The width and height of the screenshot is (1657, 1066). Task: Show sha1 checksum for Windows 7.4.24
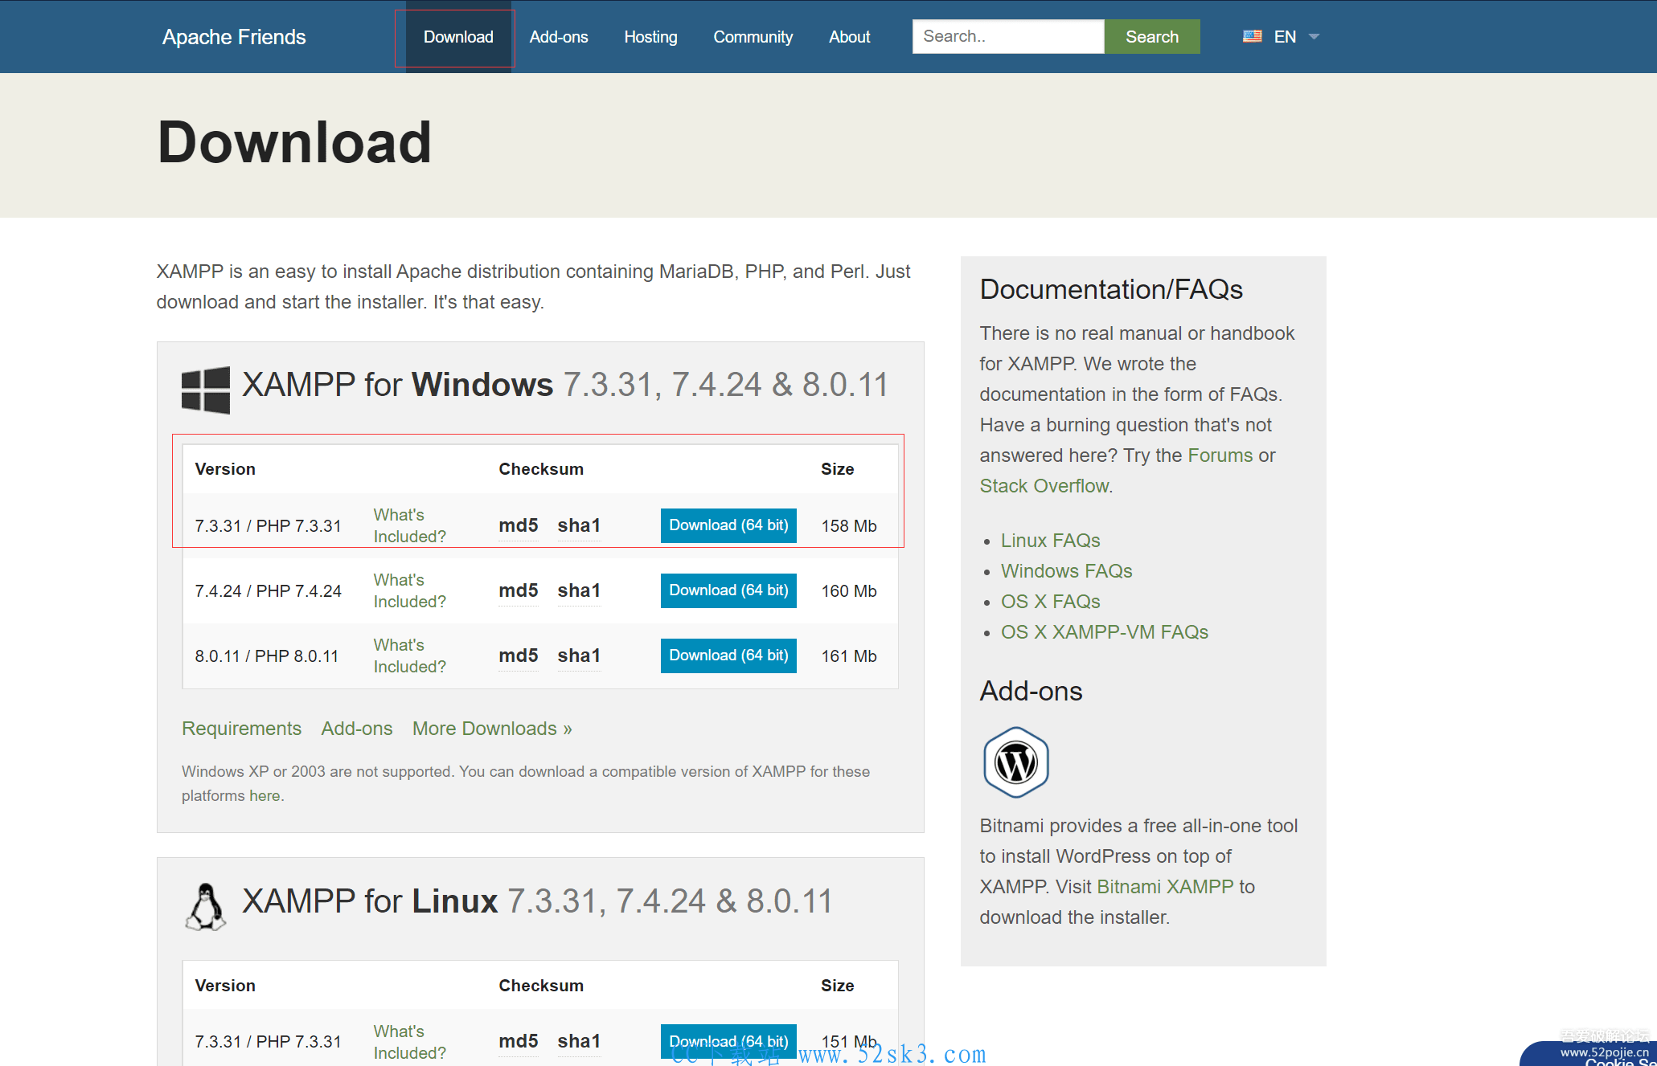tap(579, 590)
